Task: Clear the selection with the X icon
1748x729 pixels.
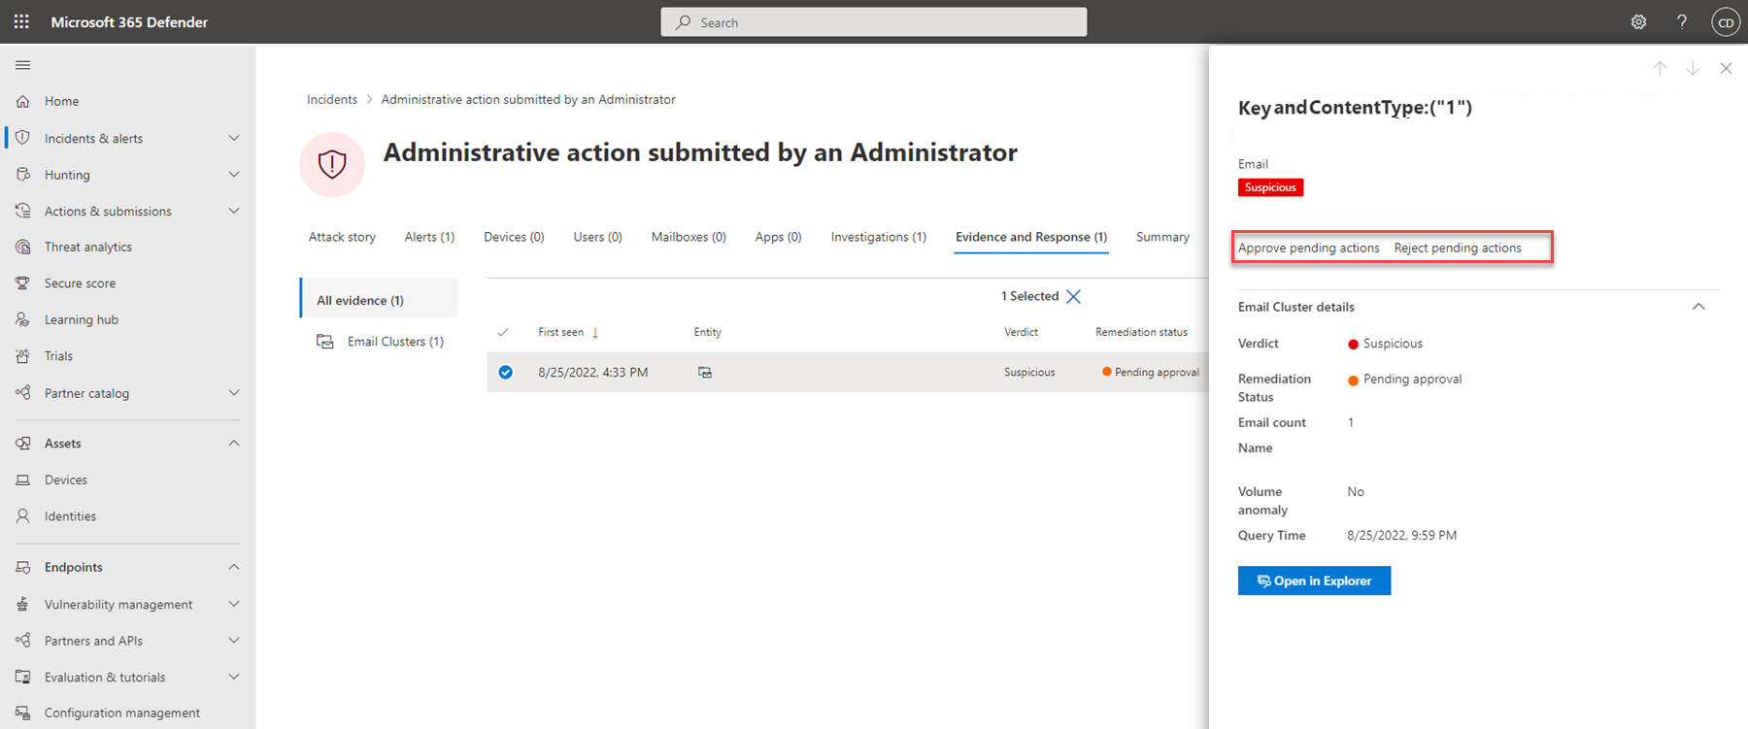Action: coord(1073,296)
